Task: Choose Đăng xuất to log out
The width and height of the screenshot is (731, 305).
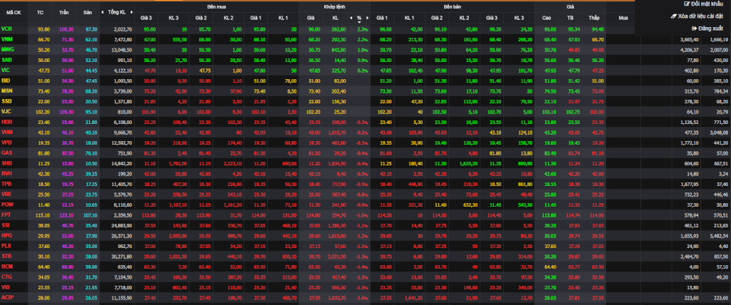Action: tap(707, 29)
